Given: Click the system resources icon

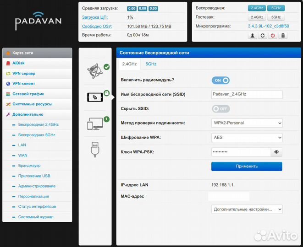Looking at the screenshot, I should coord(8,104).
